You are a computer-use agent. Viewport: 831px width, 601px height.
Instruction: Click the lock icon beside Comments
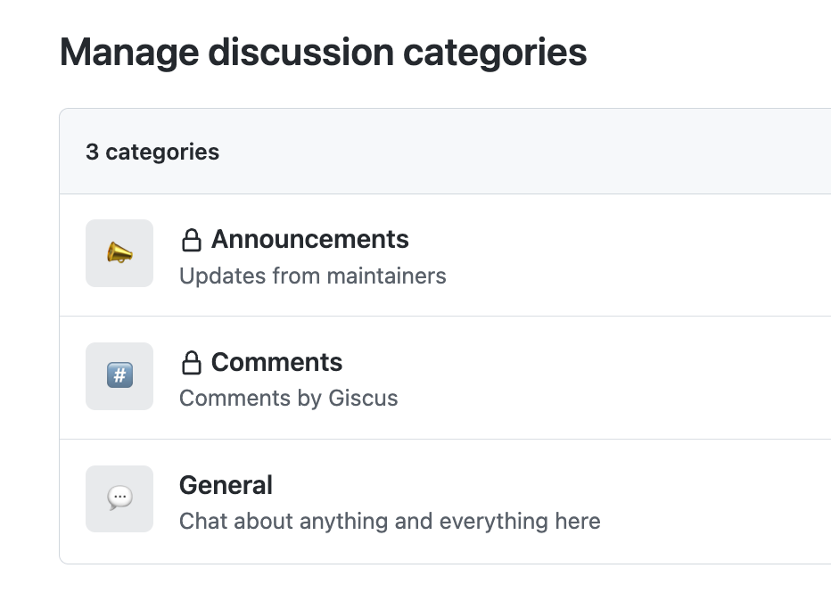(x=191, y=363)
